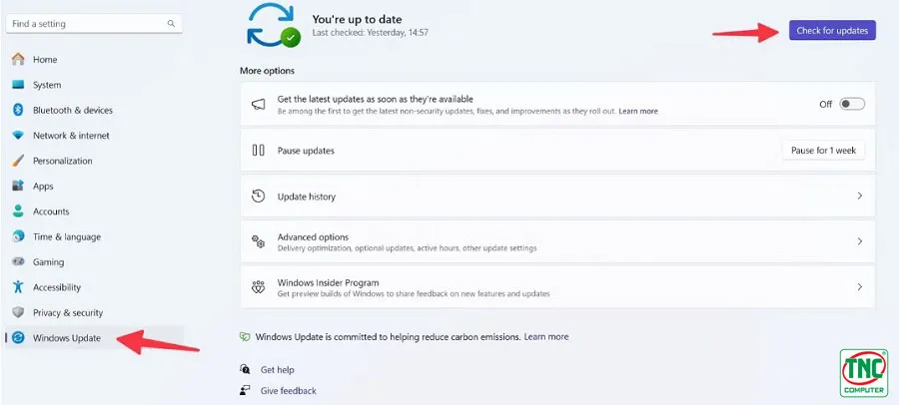This screenshot has height=405, width=899.
Task: Expand Update history chevron
Action: (859, 196)
